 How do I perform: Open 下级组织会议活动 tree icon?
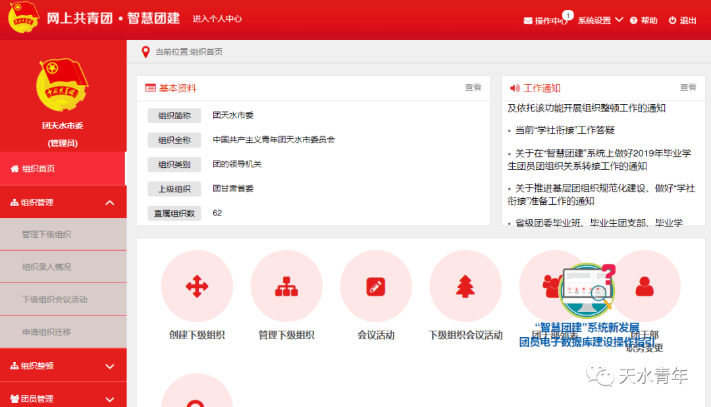click(465, 285)
